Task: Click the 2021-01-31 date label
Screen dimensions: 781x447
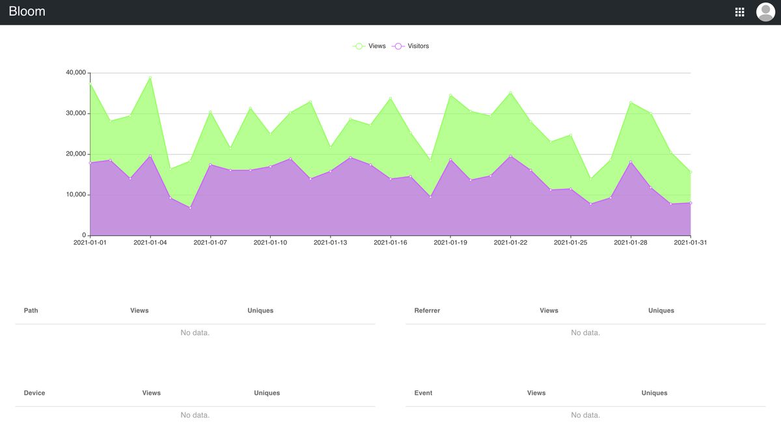Action: tap(692, 241)
